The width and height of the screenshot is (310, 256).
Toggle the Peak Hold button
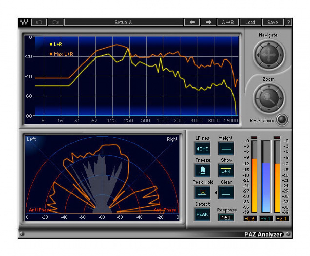tap(202, 192)
